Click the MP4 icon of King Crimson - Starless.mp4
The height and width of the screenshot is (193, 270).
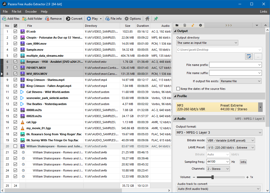(23, 80)
